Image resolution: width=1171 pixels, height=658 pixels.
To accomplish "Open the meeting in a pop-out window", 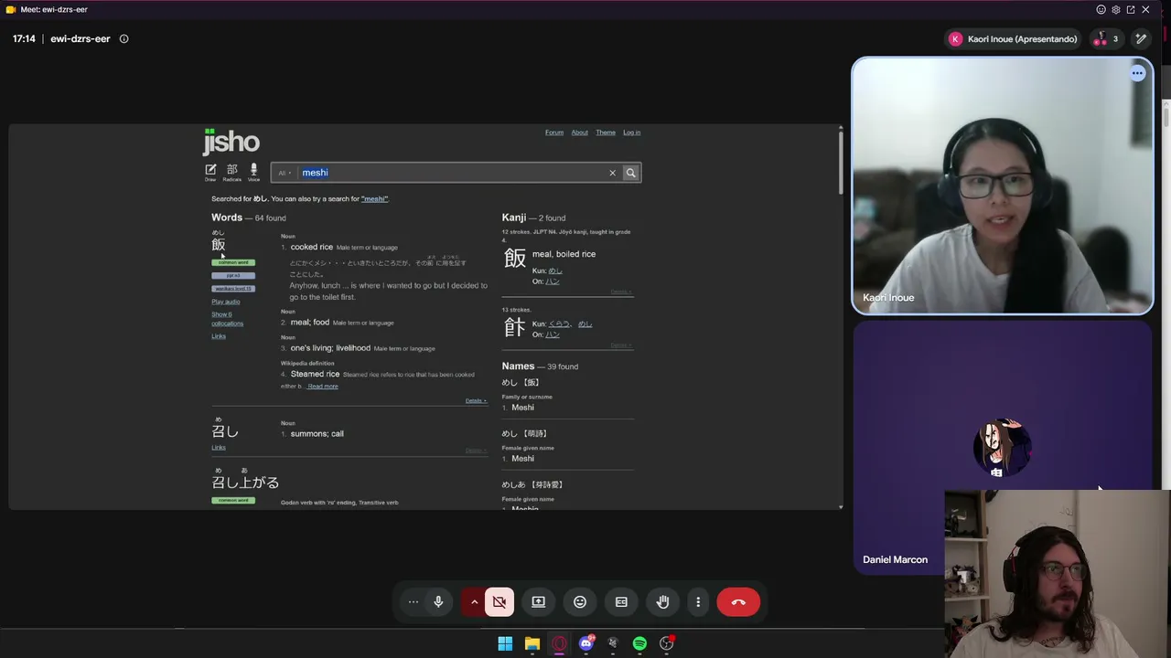I will [x=1131, y=9].
